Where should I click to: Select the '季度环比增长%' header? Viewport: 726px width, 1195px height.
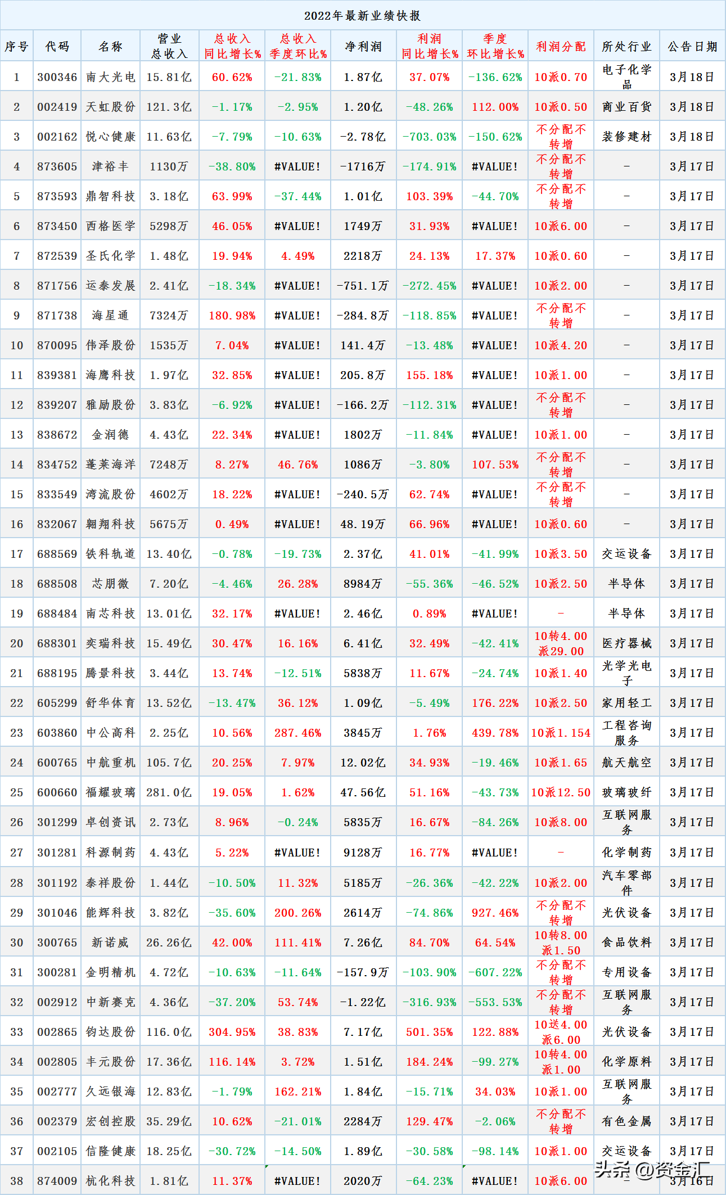pos(495,46)
